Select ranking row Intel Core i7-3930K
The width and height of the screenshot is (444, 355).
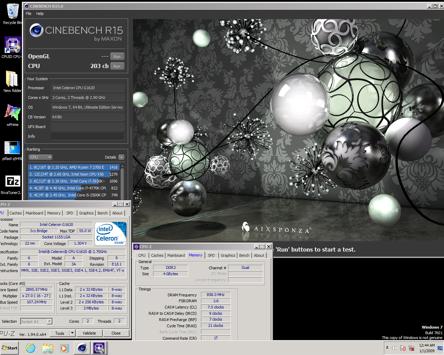click(74, 181)
